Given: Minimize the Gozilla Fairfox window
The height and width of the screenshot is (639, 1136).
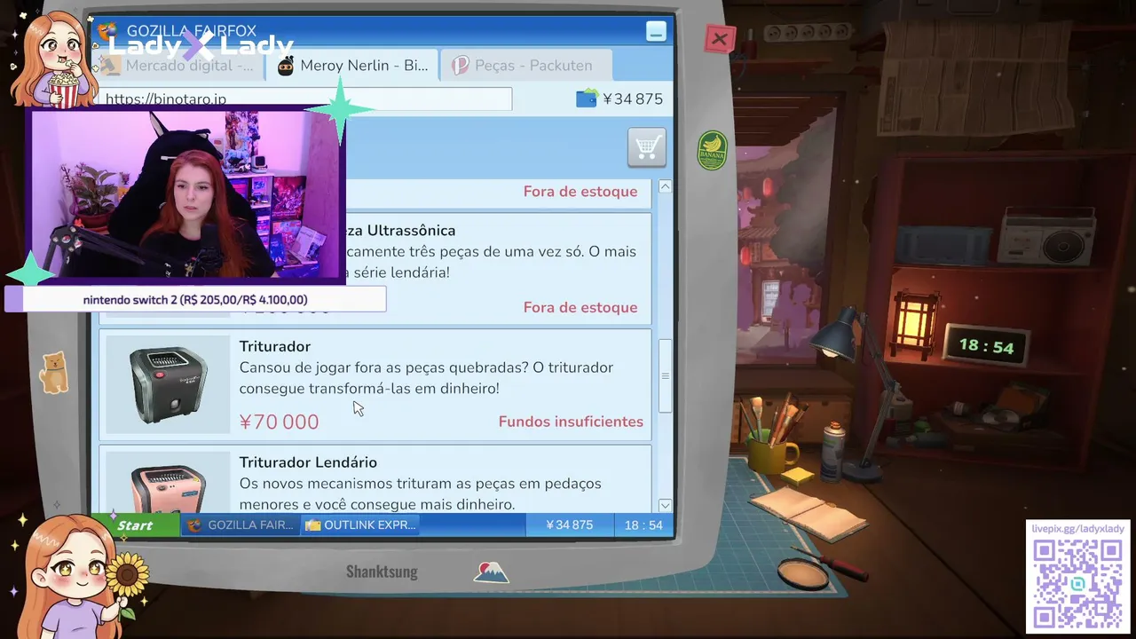Looking at the screenshot, I should (656, 32).
